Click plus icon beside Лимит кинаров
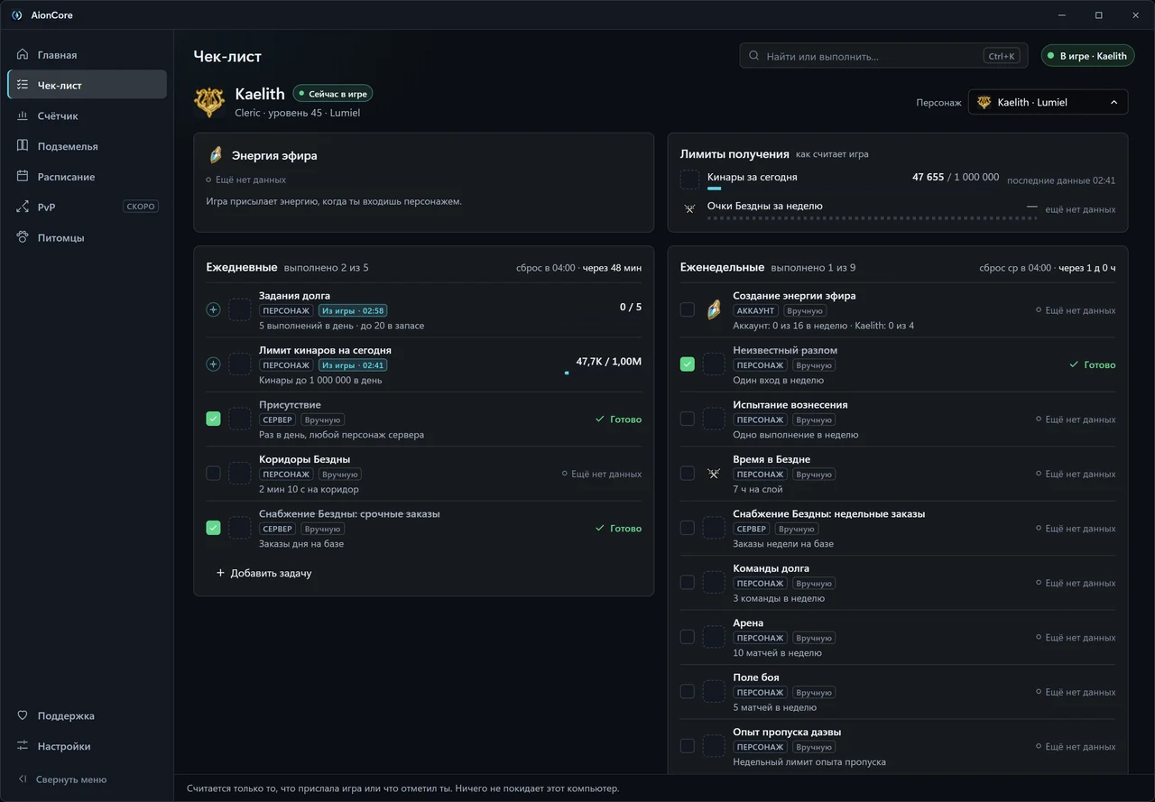Image resolution: width=1155 pixels, height=802 pixels. tap(213, 364)
